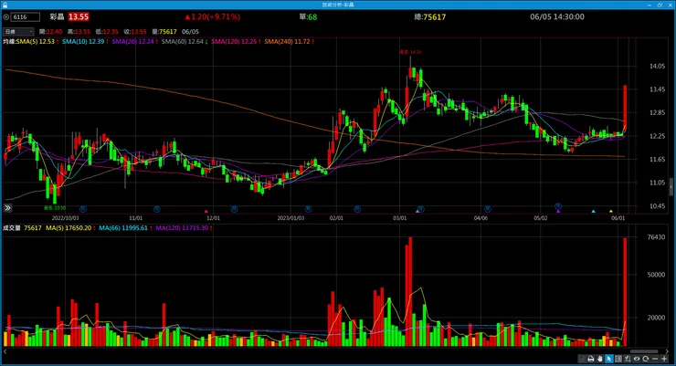The width and height of the screenshot is (676, 366).
Task: Click the white triangle marker near 03/01
Action: coord(417,211)
